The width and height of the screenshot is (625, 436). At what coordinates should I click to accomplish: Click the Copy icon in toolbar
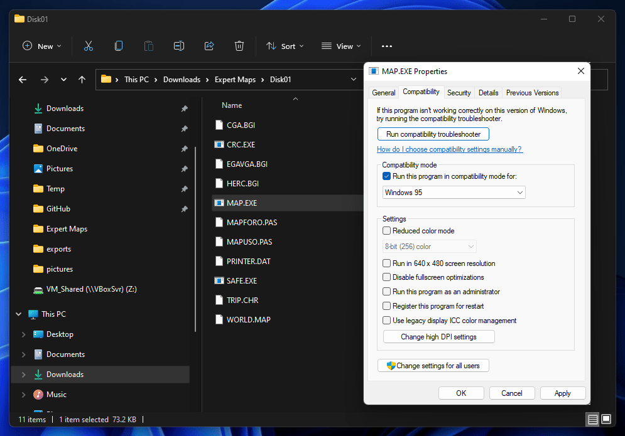(119, 46)
